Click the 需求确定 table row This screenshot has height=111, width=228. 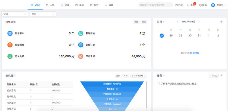(39, 97)
